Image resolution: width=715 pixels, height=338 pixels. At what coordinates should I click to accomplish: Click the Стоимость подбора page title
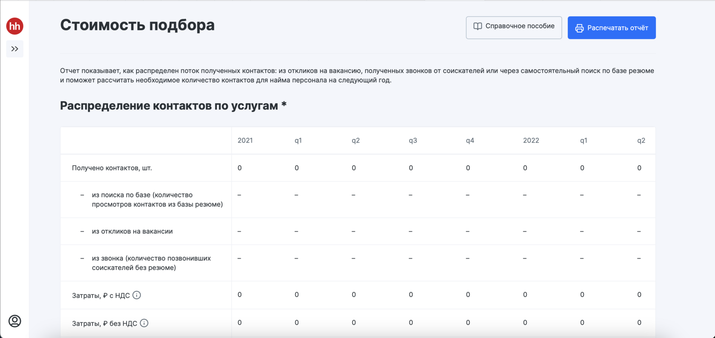pyautogui.click(x=137, y=25)
